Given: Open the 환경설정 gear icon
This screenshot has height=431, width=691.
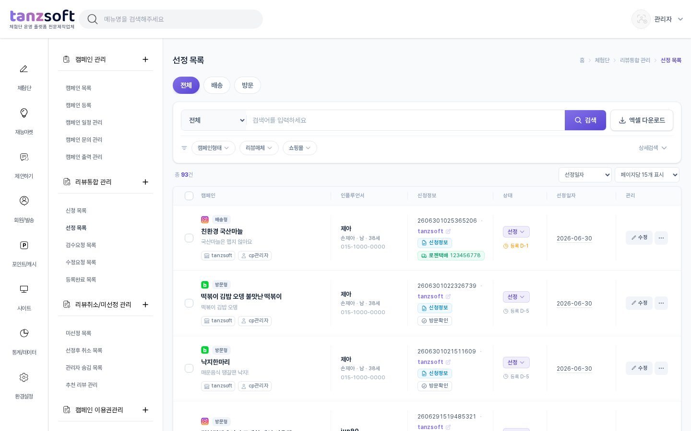Looking at the screenshot, I should click(24, 377).
